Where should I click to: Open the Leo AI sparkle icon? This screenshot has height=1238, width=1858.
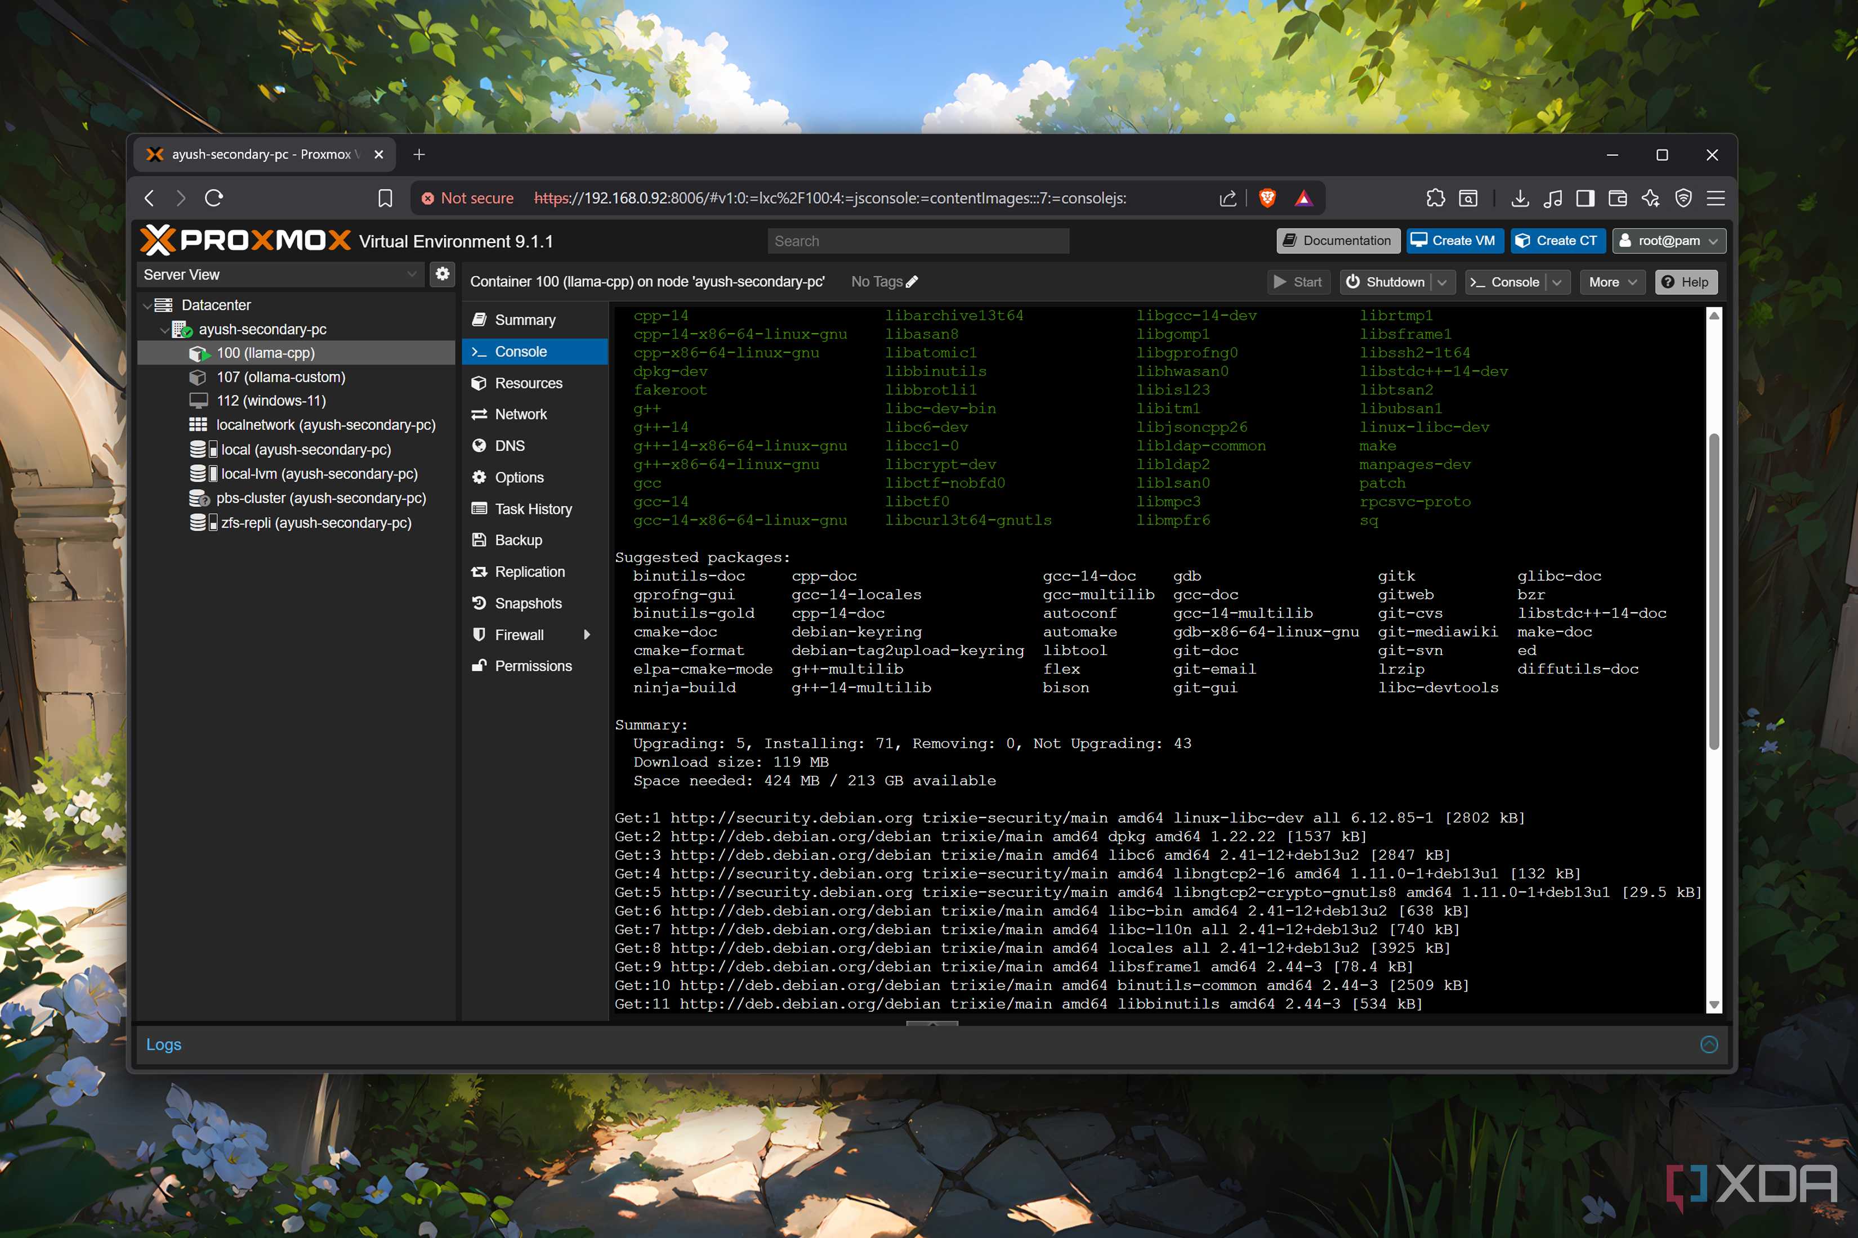(x=1650, y=198)
